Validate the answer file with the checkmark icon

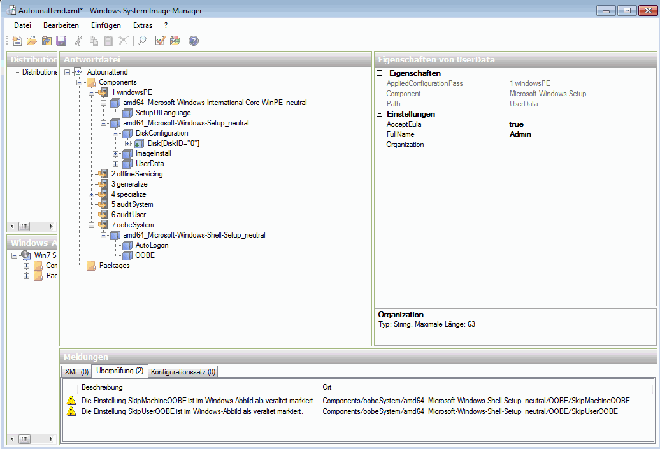161,41
